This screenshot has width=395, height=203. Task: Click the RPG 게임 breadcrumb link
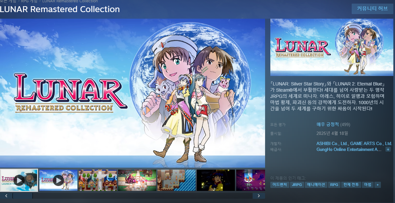pyautogui.click(x=29, y=1)
